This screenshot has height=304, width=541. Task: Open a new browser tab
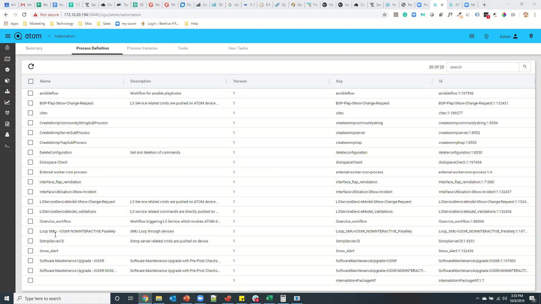coord(484,5)
